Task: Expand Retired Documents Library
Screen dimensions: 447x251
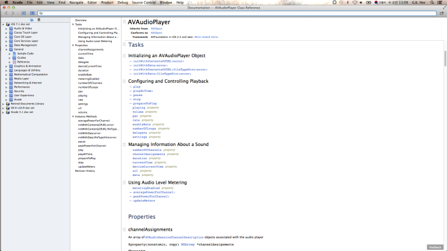Action: 3,104
